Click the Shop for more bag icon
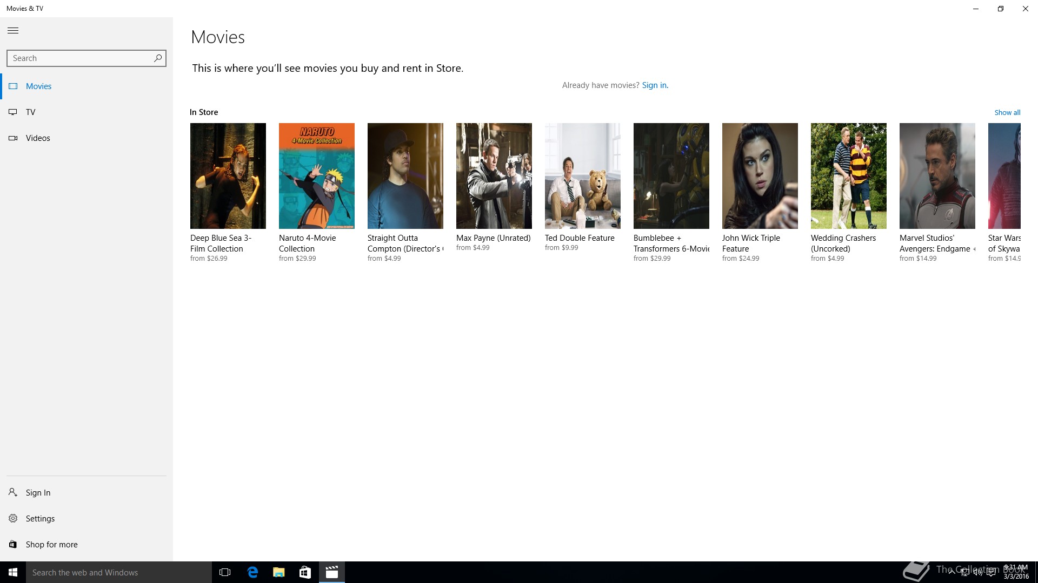This screenshot has width=1038, height=583. (x=13, y=544)
